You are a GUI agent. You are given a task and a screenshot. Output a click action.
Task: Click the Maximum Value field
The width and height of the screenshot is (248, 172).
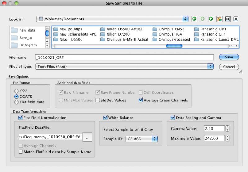[x=214, y=138]
